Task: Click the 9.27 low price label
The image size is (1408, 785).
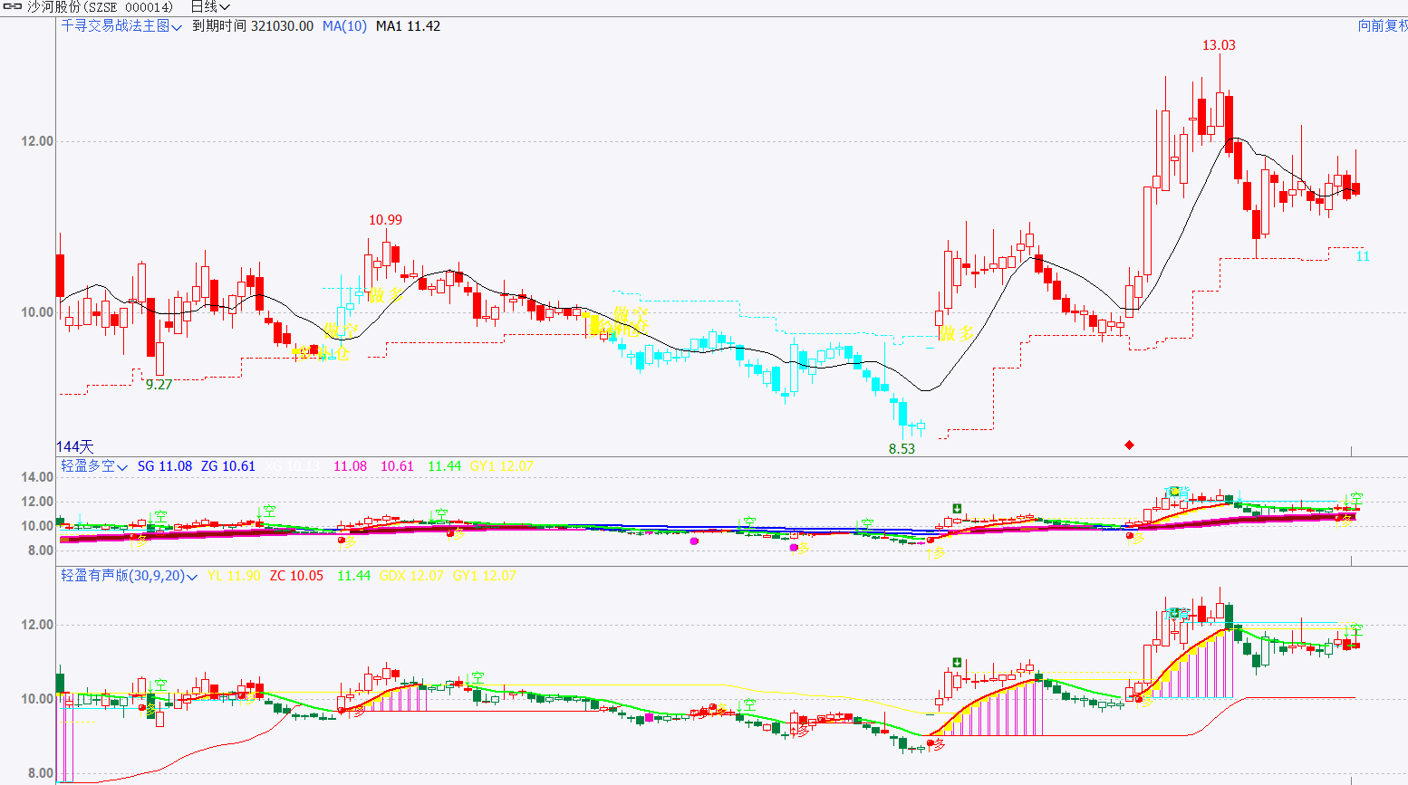Action: point(159,385)
